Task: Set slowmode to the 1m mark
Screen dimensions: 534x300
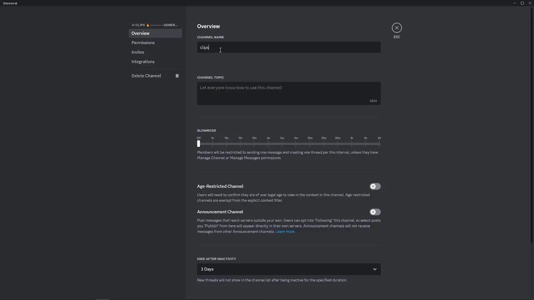Action: (x=268, y=144)
